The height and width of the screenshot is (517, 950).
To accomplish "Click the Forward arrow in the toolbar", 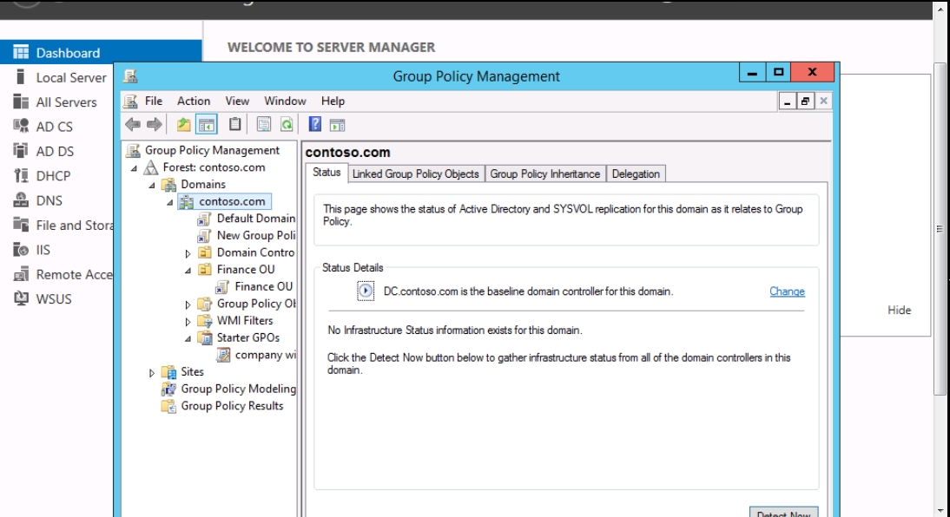I will (x=155, y=125).
